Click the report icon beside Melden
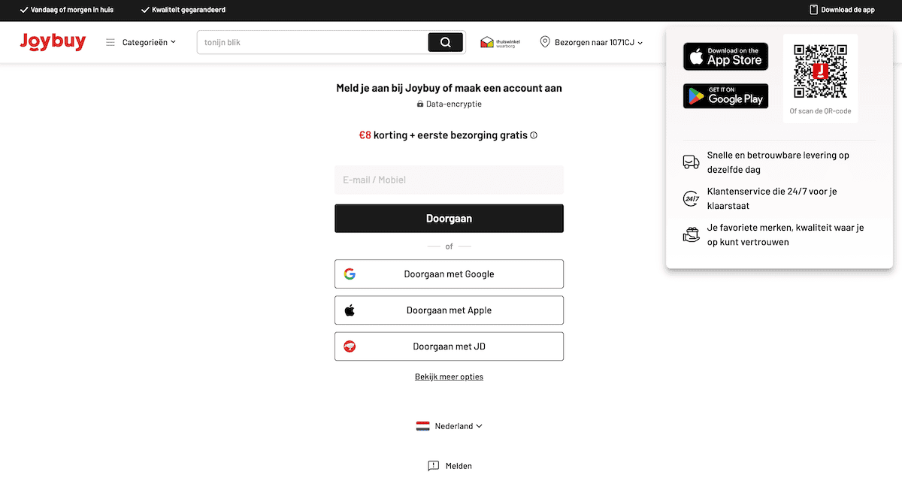Image resolution: width=902 pixels, height=487 pixels. [433, 466]
